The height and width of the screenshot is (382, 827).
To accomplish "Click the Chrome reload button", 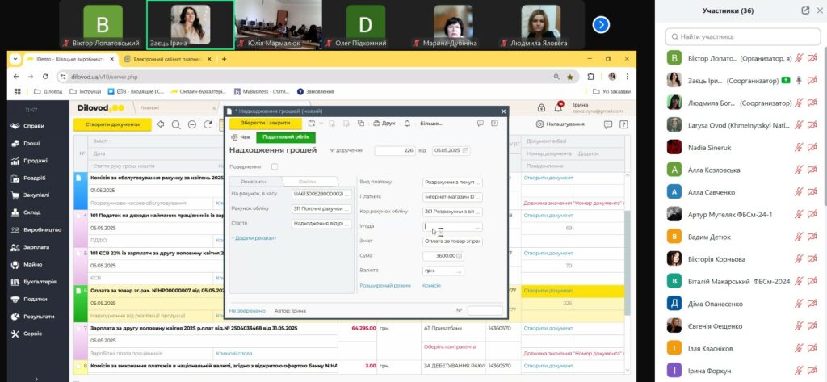I will (45, 77).
